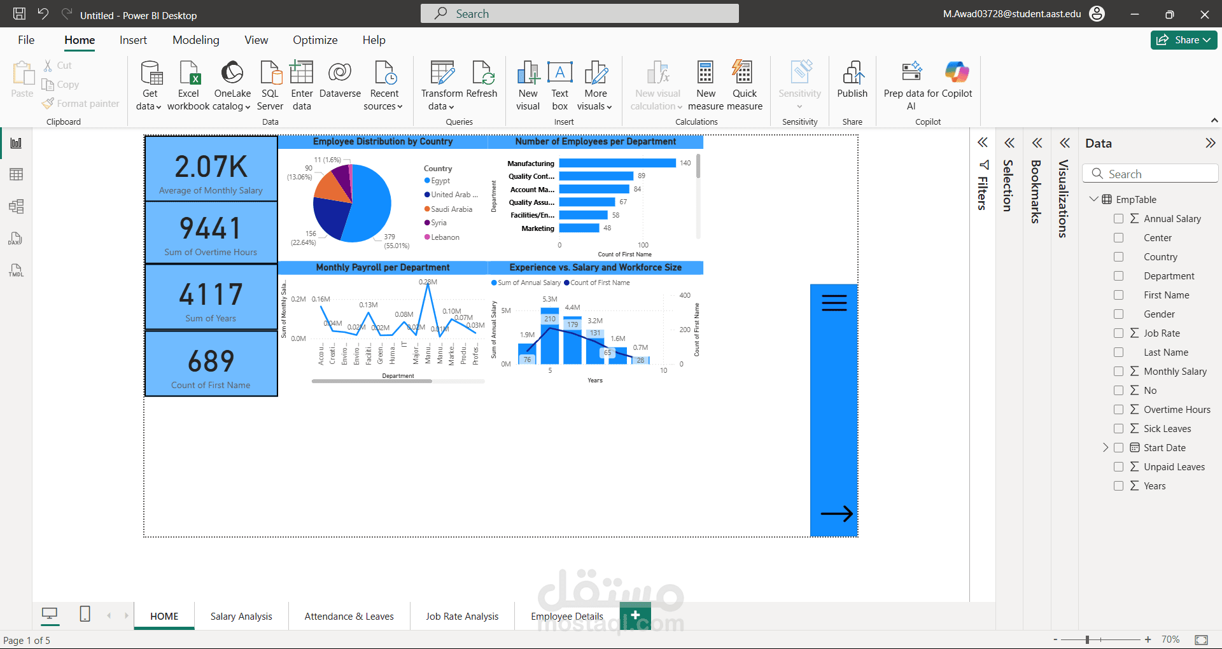Switch to Table view in left sidebar
Viewport: 1222px width, 649px height.
pos(16,174)
